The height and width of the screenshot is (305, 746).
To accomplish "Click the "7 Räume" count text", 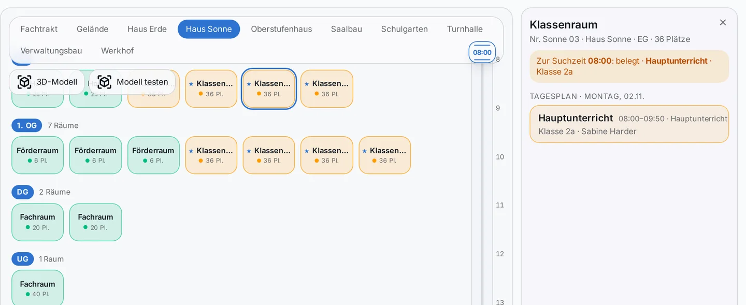I will click(x=63, y=125).
